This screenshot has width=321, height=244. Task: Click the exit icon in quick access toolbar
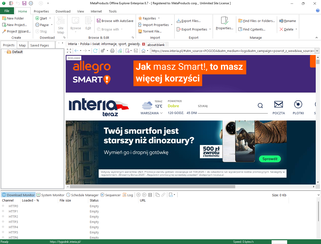point(11,3)
